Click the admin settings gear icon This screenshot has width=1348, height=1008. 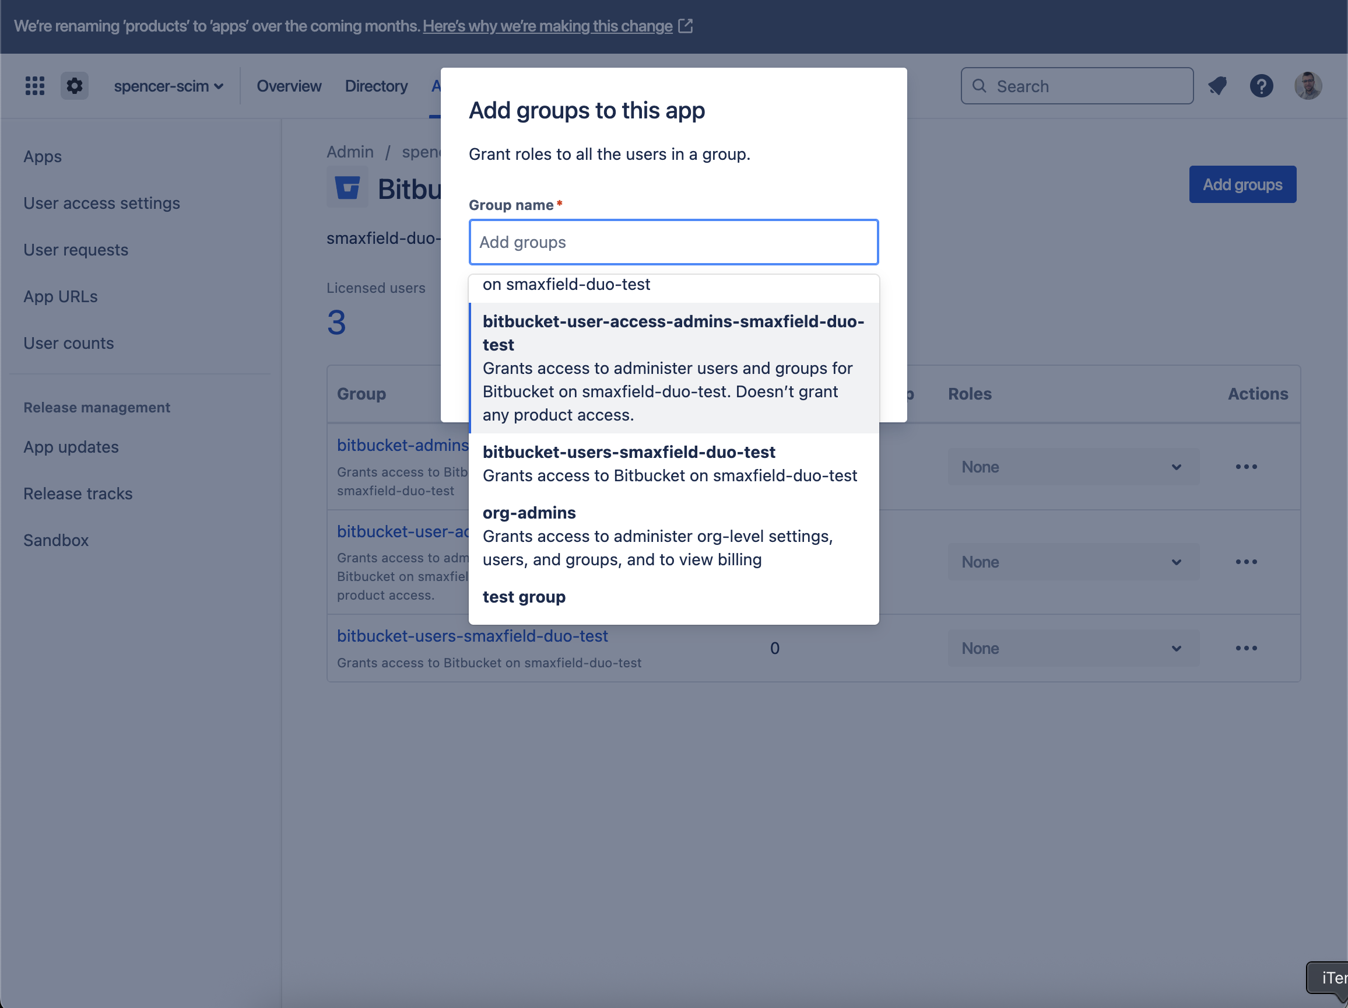75,86
